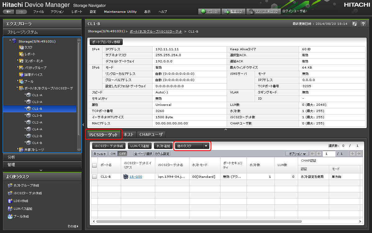This screenshot has height=233, width=372.
Task: Click the table's horizontal scrollbar
Action: 199,222
